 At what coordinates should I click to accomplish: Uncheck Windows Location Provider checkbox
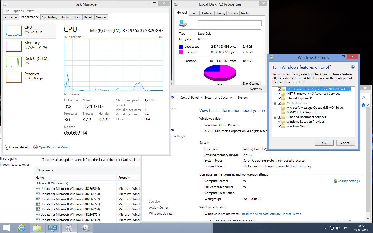coord(279,122)
